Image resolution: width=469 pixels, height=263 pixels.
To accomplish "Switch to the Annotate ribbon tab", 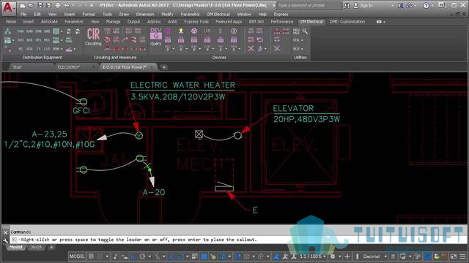I will click(x=49, y=22).
